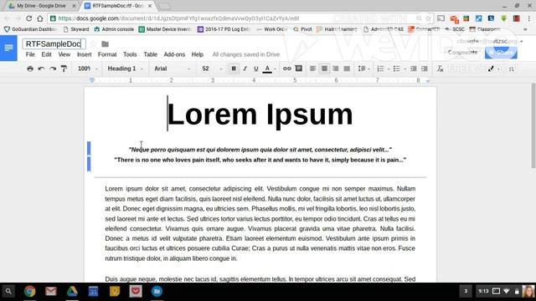Click the Undo arrow icon

coord(41,69)
